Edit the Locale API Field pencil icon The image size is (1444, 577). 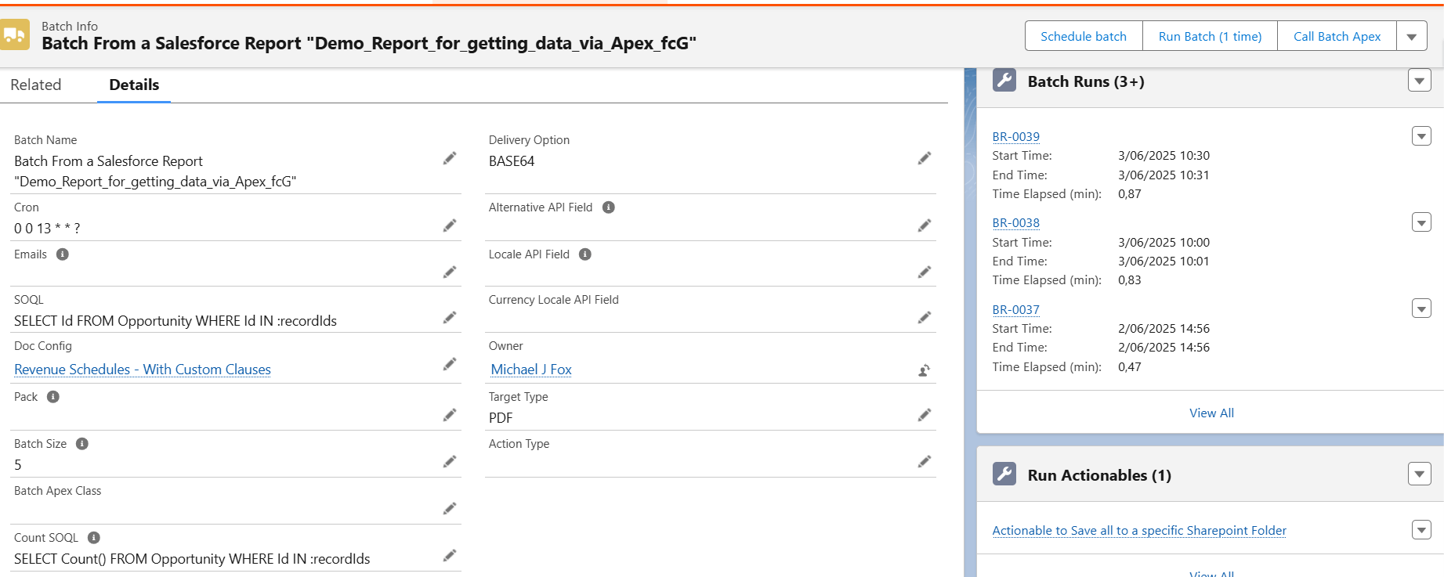(x=925, y=272)
